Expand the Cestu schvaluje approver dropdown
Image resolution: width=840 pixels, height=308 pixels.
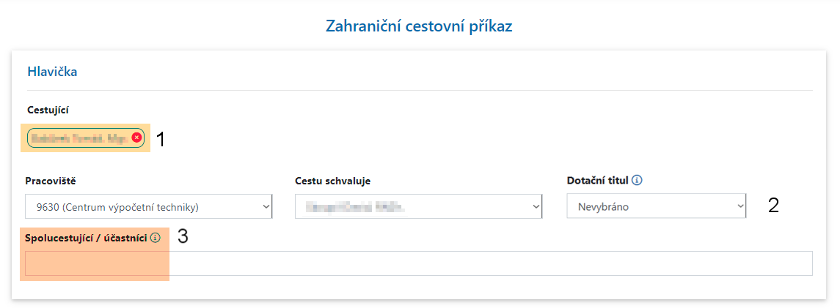[x=418, y=207]
